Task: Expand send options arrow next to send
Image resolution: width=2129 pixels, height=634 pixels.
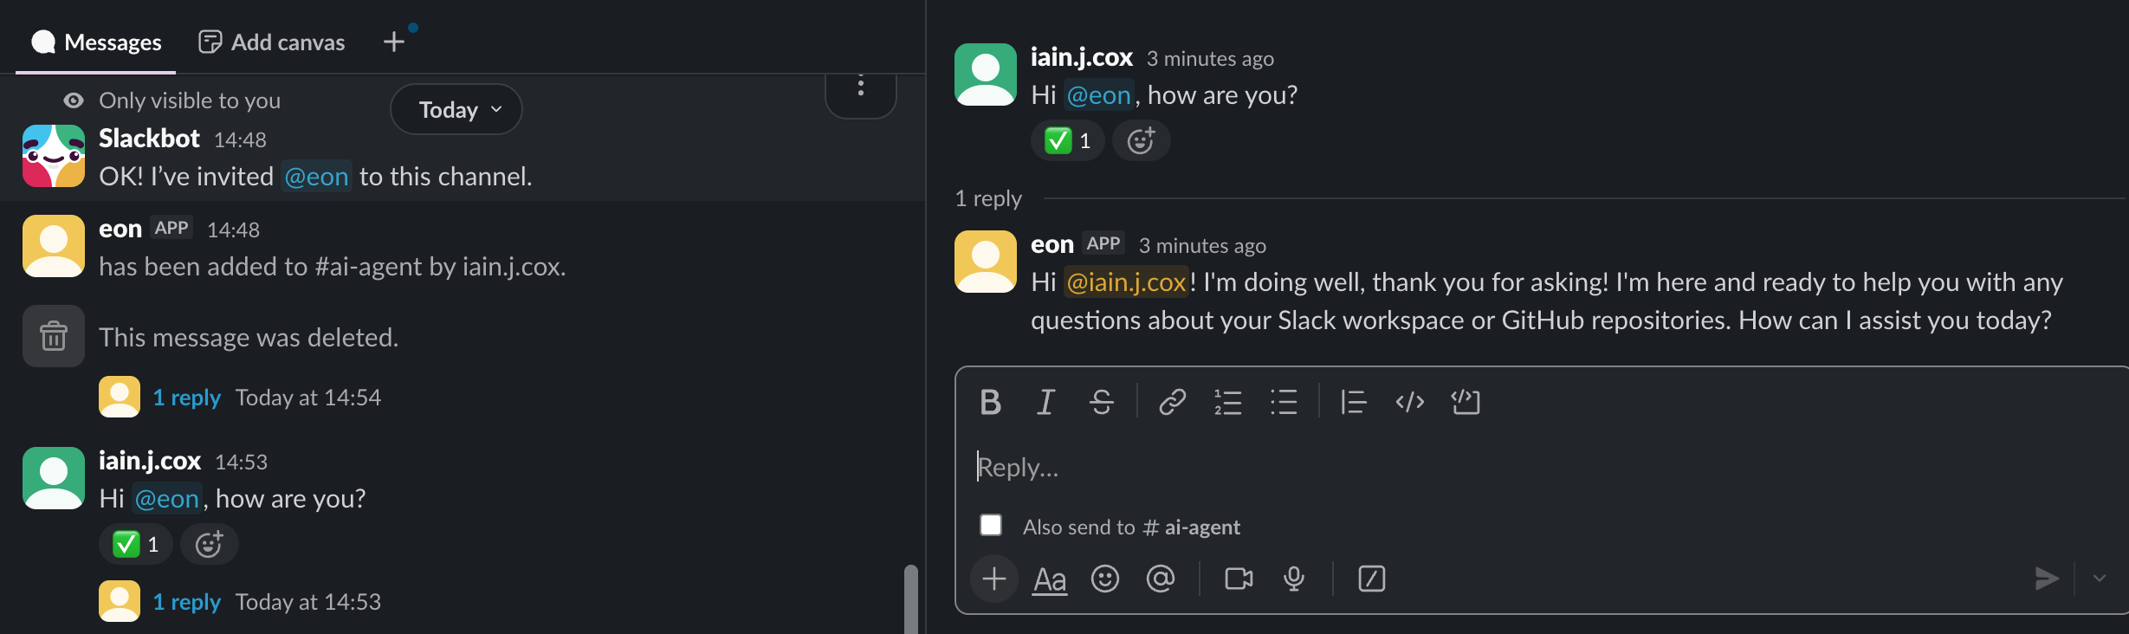Action: pos(2099,579)
